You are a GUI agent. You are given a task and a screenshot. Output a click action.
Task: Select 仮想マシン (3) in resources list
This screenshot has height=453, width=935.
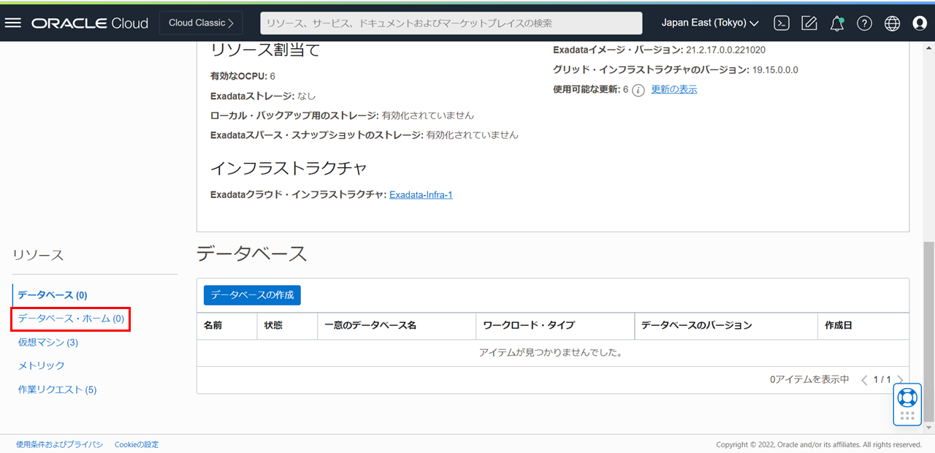[48, 342]
